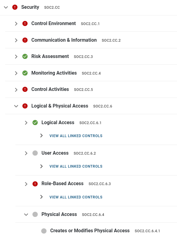View all linked controls for User Access
The width and height of the screenshot is (177, 238).
click(76, 166)
